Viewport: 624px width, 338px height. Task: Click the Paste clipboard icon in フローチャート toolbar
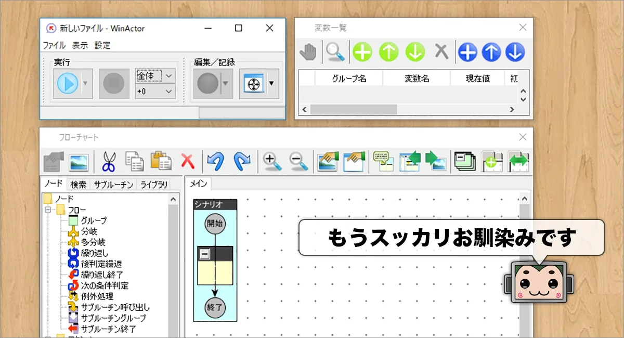[161, 161]
